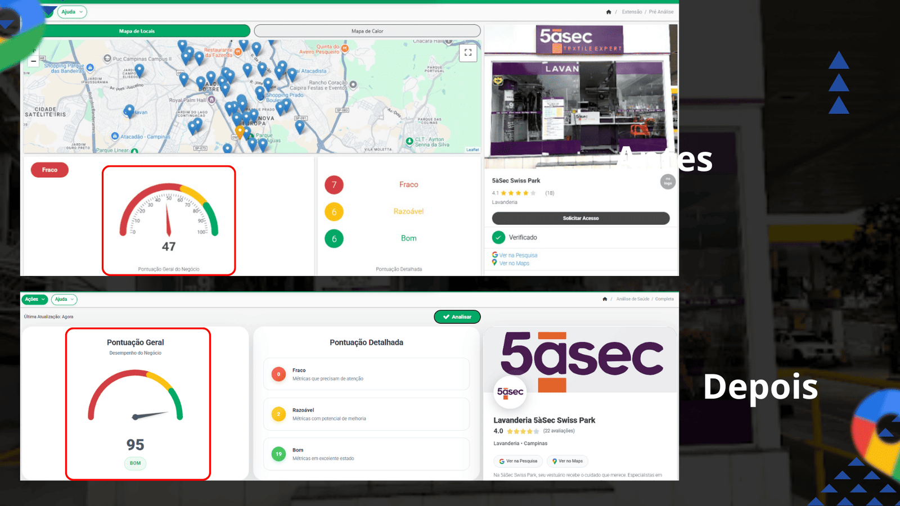The height and width of the screenshot is (506, 900).
Task: Click the home breadcrumb icon in top panel
Action: tap(609, 12)
